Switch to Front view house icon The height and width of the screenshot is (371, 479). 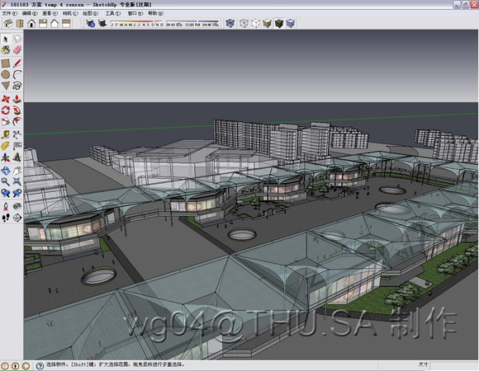click(31, 23)
